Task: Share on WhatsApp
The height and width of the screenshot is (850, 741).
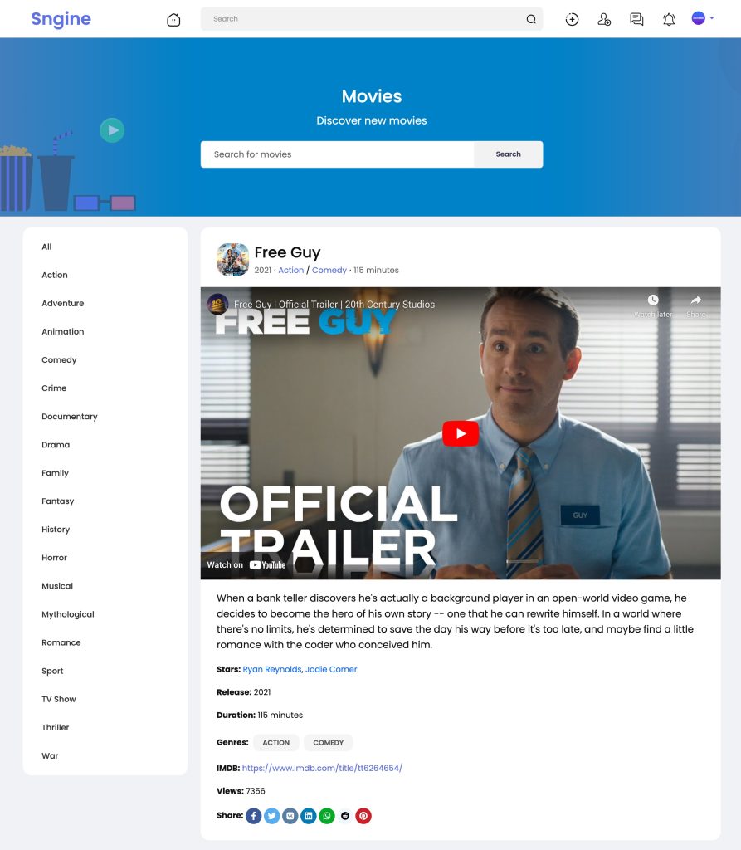Action: tap(327, 816)
